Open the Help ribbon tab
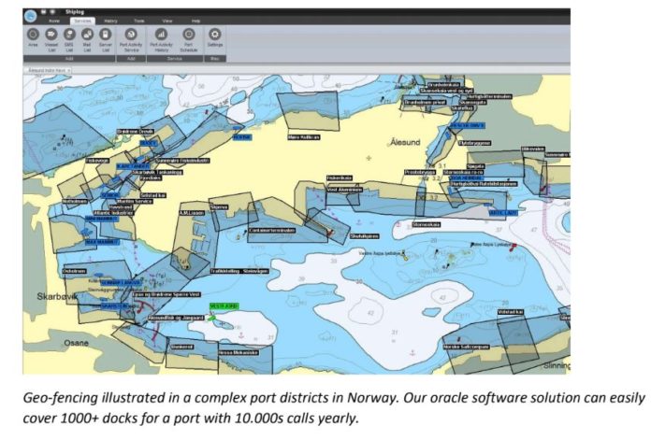Screen dimensions: 651x440 [195, 20]
